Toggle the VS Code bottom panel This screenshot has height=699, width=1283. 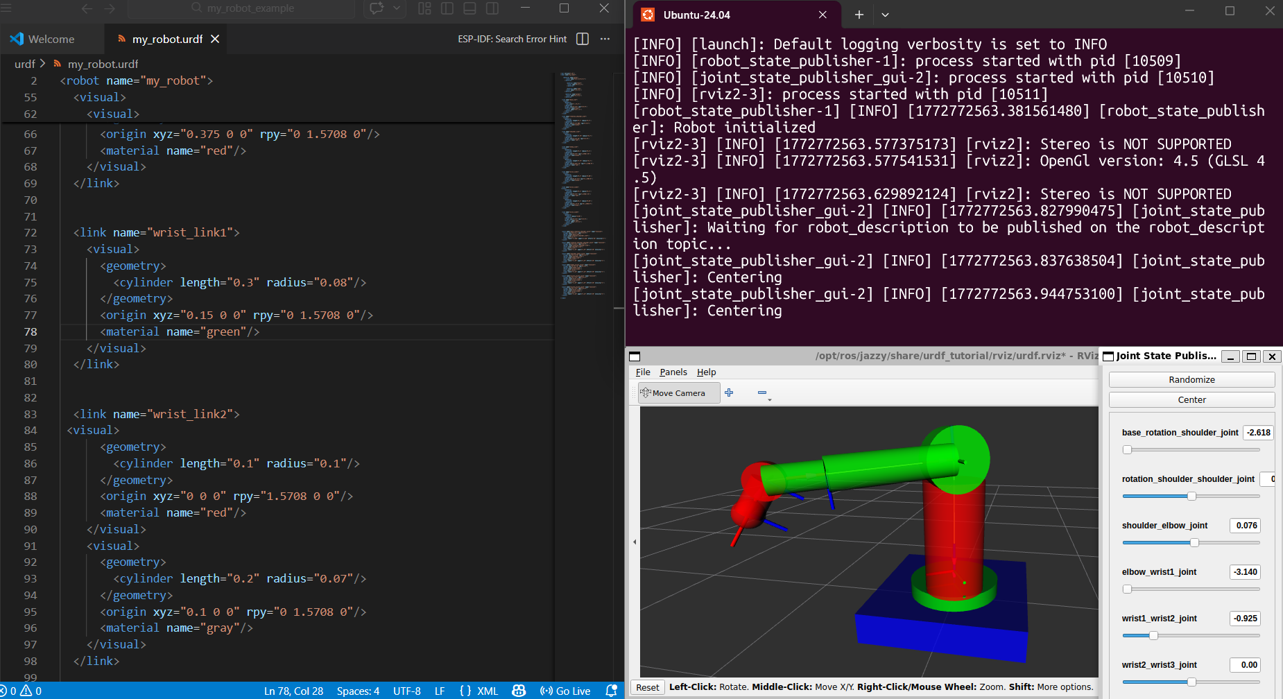click(x=470, y=8)
